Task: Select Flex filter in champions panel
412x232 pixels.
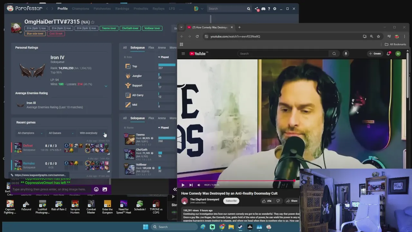Action: (151, 118)
